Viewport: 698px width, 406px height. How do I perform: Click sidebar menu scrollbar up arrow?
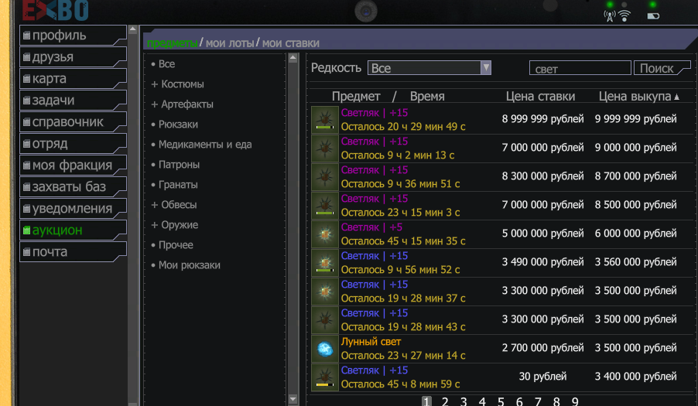click(x=132, y=30)
